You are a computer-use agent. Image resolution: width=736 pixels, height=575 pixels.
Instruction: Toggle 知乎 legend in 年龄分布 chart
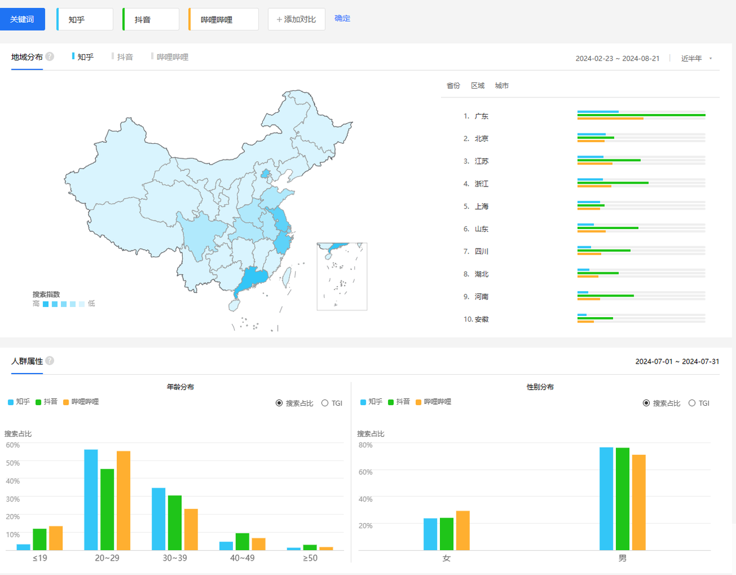point(19,402)
